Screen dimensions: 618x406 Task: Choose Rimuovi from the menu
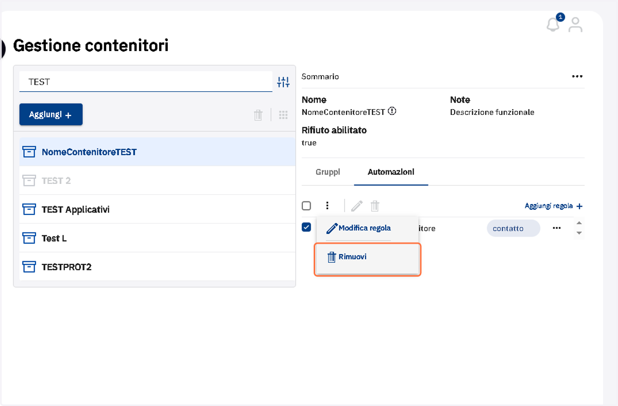pos(368,257)
